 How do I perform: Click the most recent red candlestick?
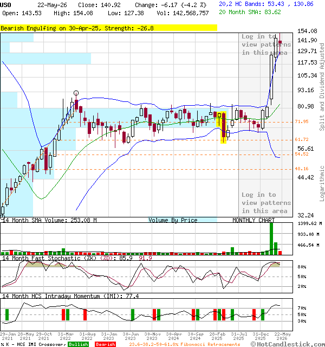click(x=280, y=43)
